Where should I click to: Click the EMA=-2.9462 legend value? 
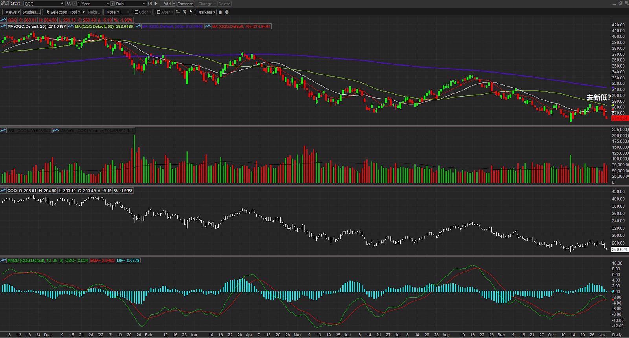(103, 261)
